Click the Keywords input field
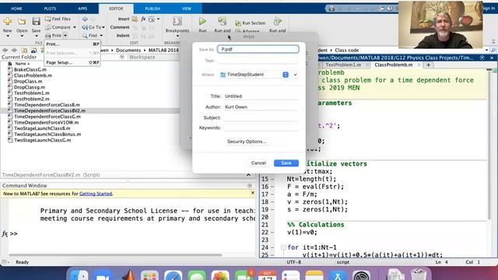The image size is (498, 280). click(261, 128)
